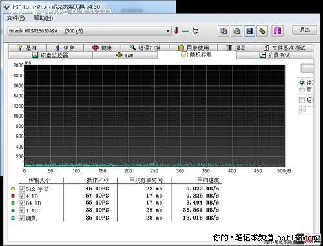Screen dimensions: 323x246
Task: Open the 健康 tab with the red cross icon
Action: point(102,48)
